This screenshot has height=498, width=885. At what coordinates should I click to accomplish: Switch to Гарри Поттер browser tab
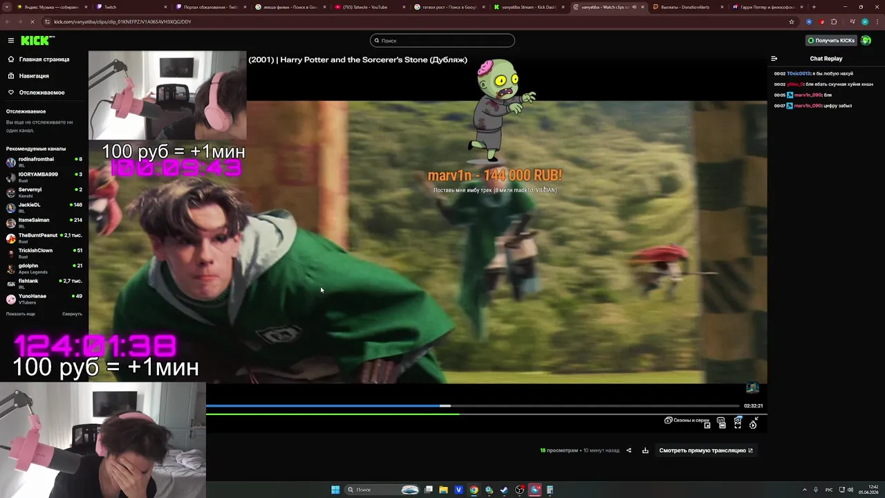[766, 7]
